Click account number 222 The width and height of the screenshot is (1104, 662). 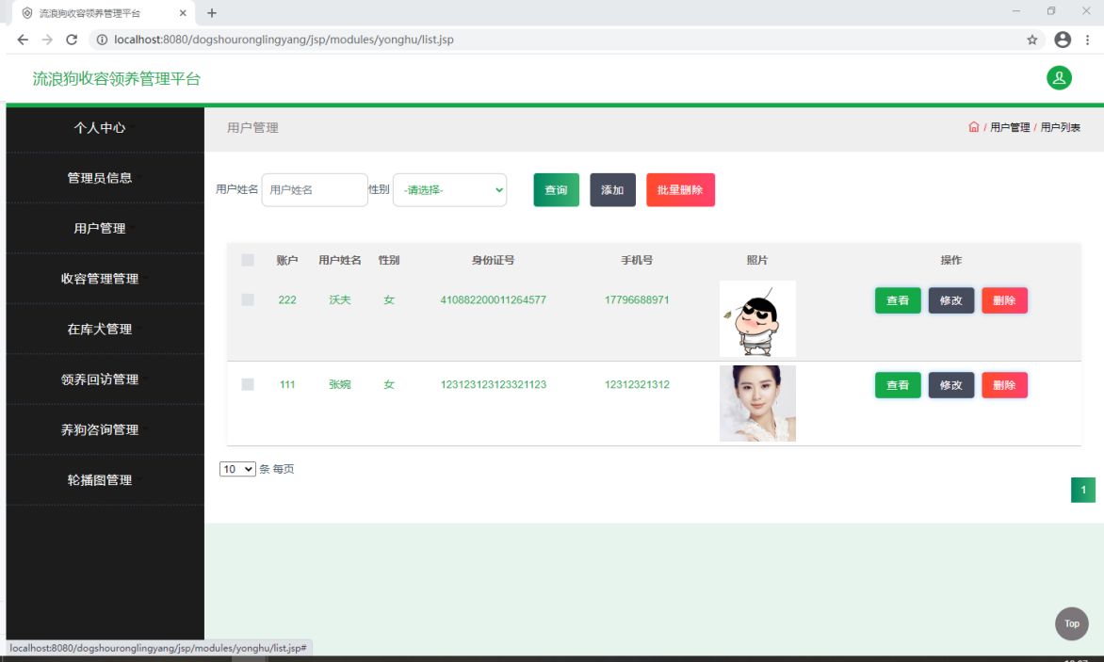click(287, 299)
